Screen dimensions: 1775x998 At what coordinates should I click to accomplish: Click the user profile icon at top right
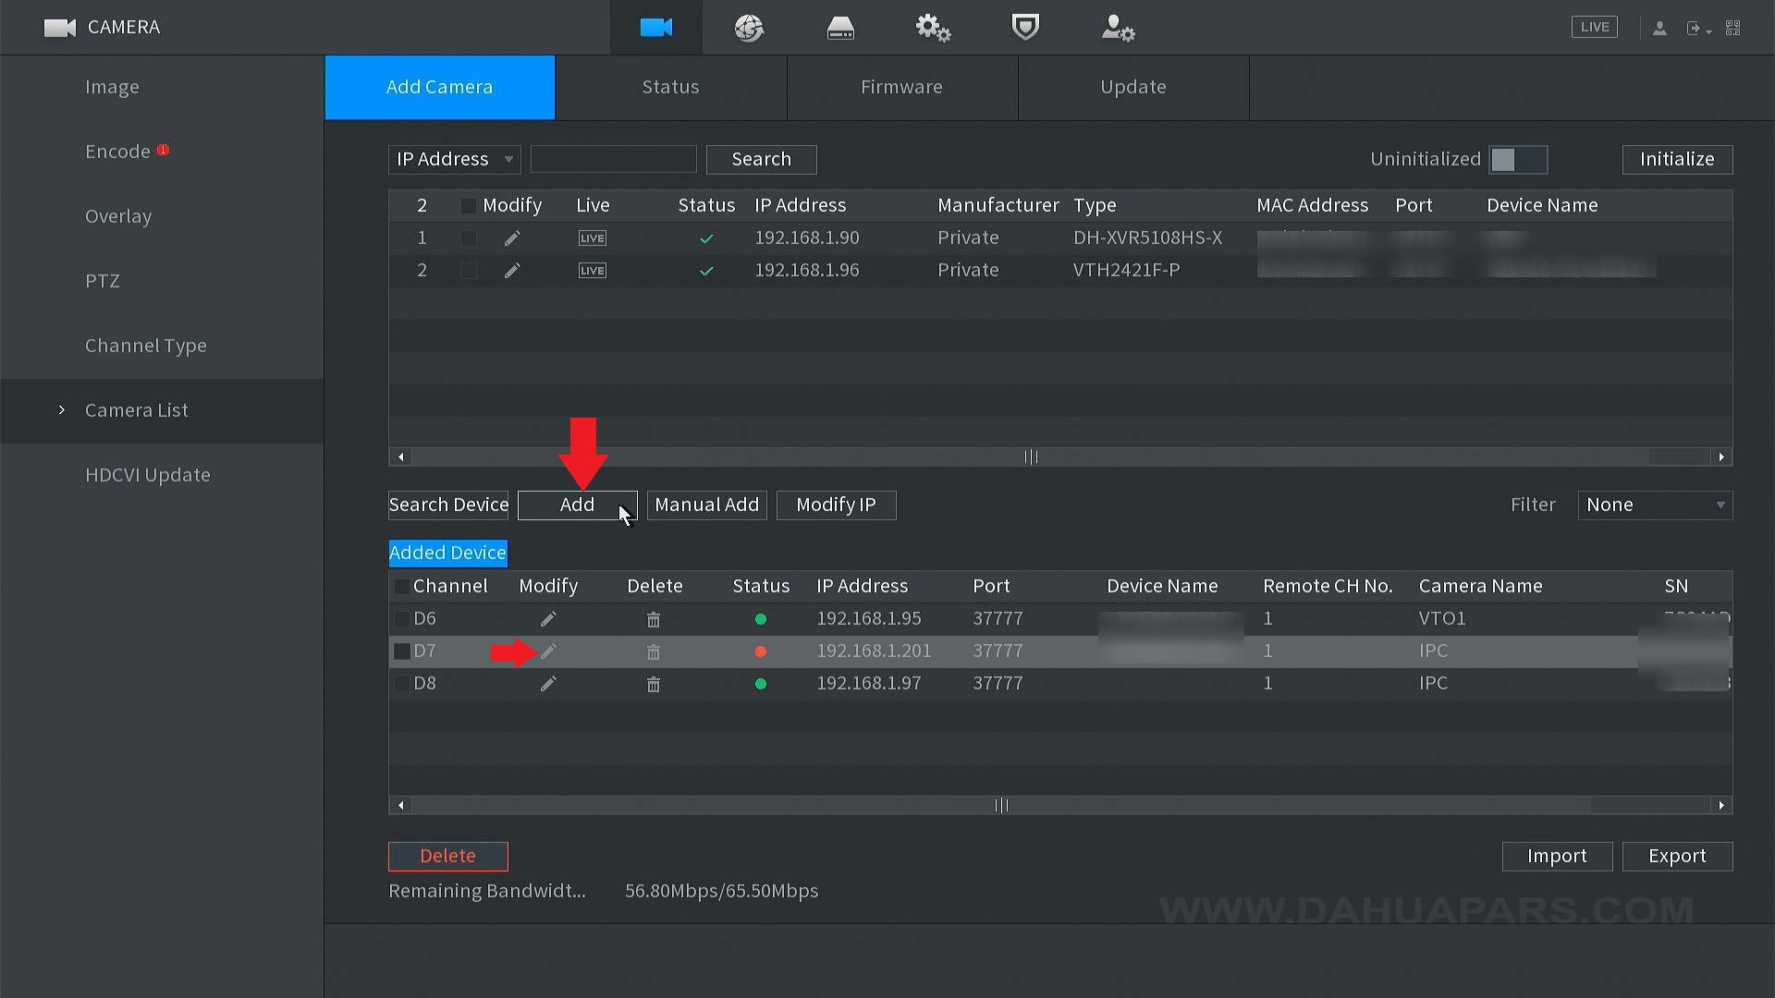tap(1659, 29)
